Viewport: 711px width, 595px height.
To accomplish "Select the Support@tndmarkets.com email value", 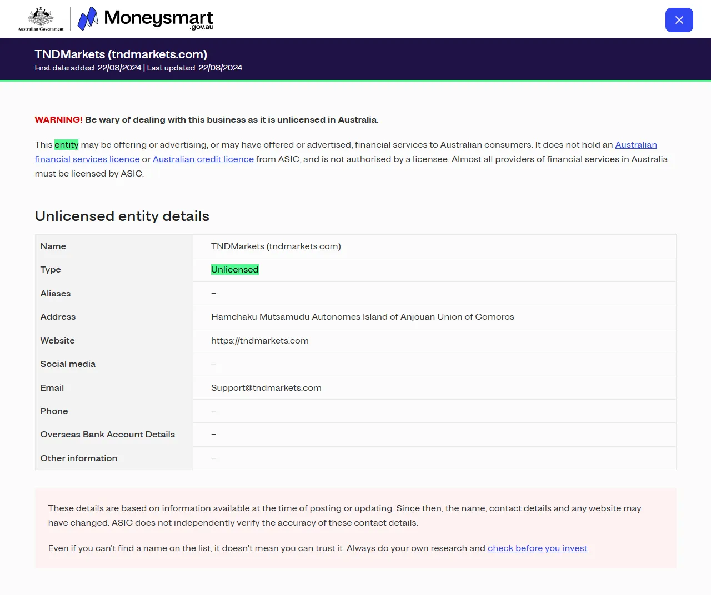I will pyautogui.click(x=266, y=388).
